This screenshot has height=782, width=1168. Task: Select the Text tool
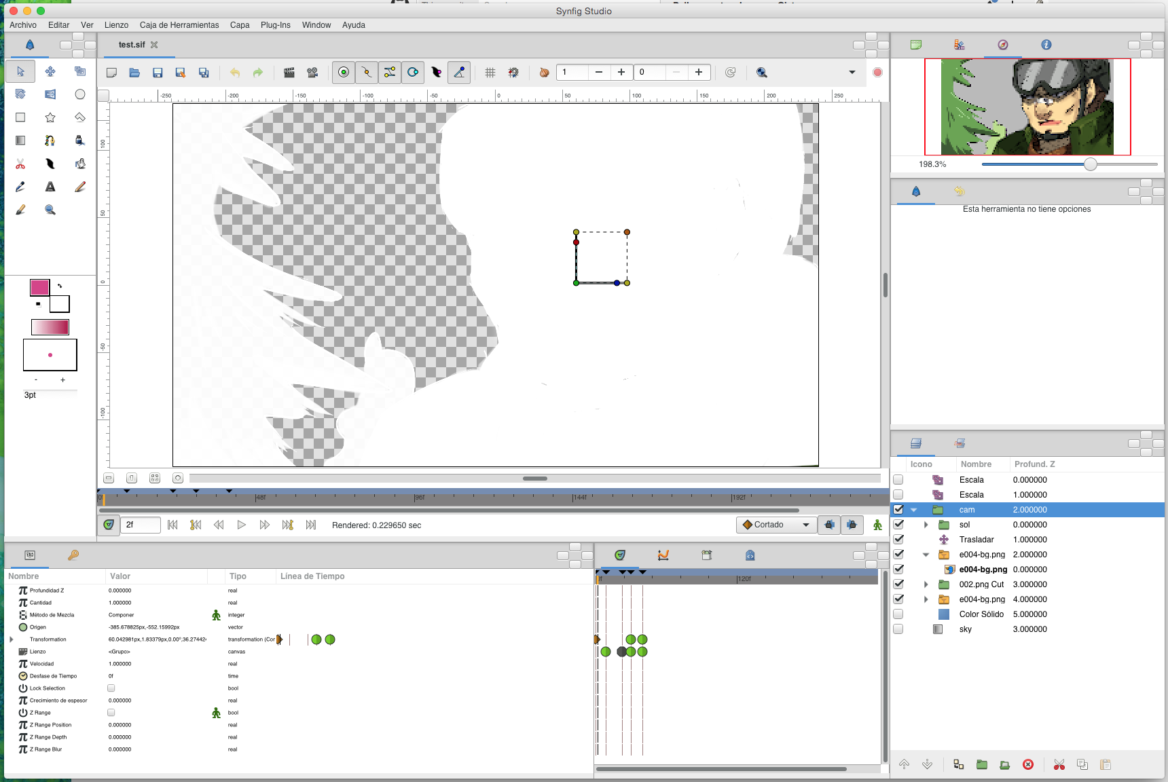coord(50,187)
